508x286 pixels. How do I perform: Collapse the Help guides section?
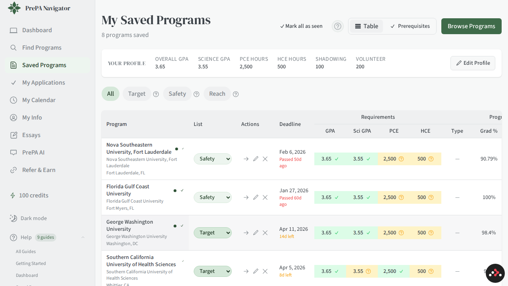(83, 238)
